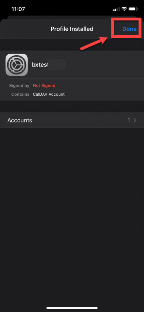Select the bxtest profile name
The height and width of the screenshot is (312, 144).
40,65
